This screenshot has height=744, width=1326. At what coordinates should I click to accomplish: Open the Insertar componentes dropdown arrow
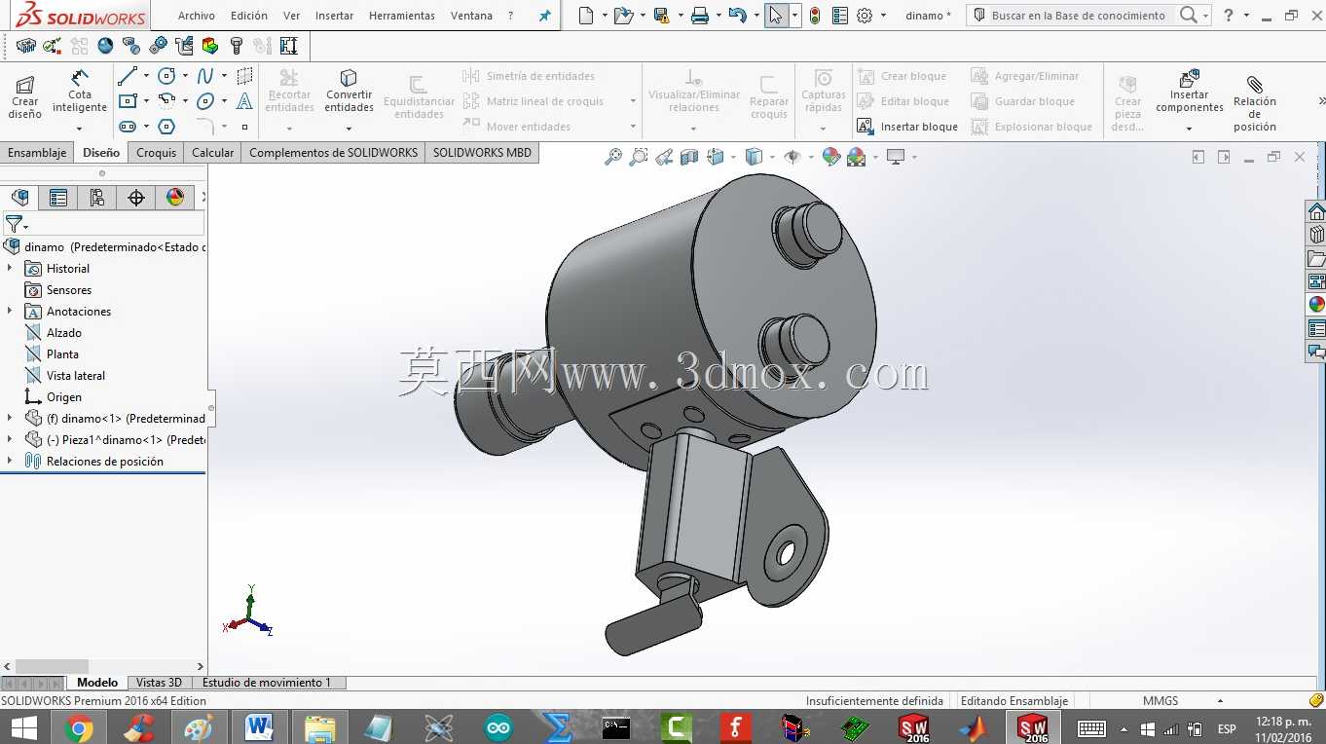[1189, 129]
